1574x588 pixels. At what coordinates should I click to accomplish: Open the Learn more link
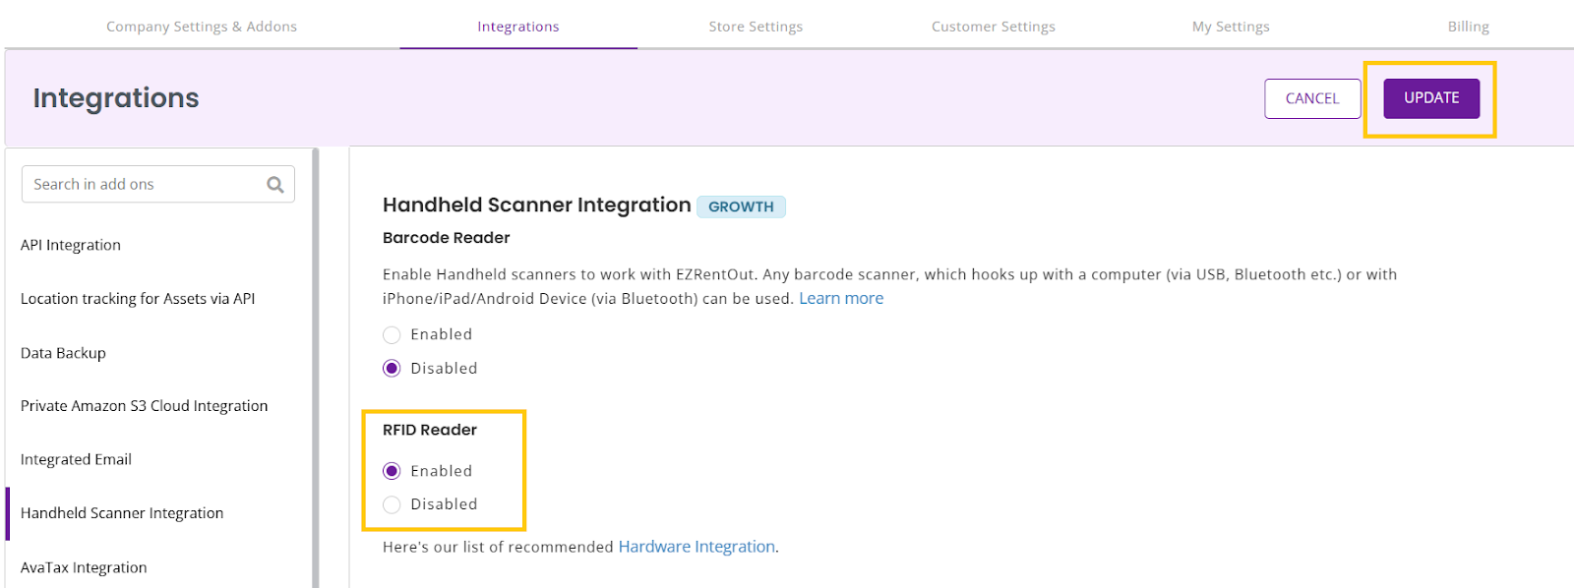(x=841, y=299)
